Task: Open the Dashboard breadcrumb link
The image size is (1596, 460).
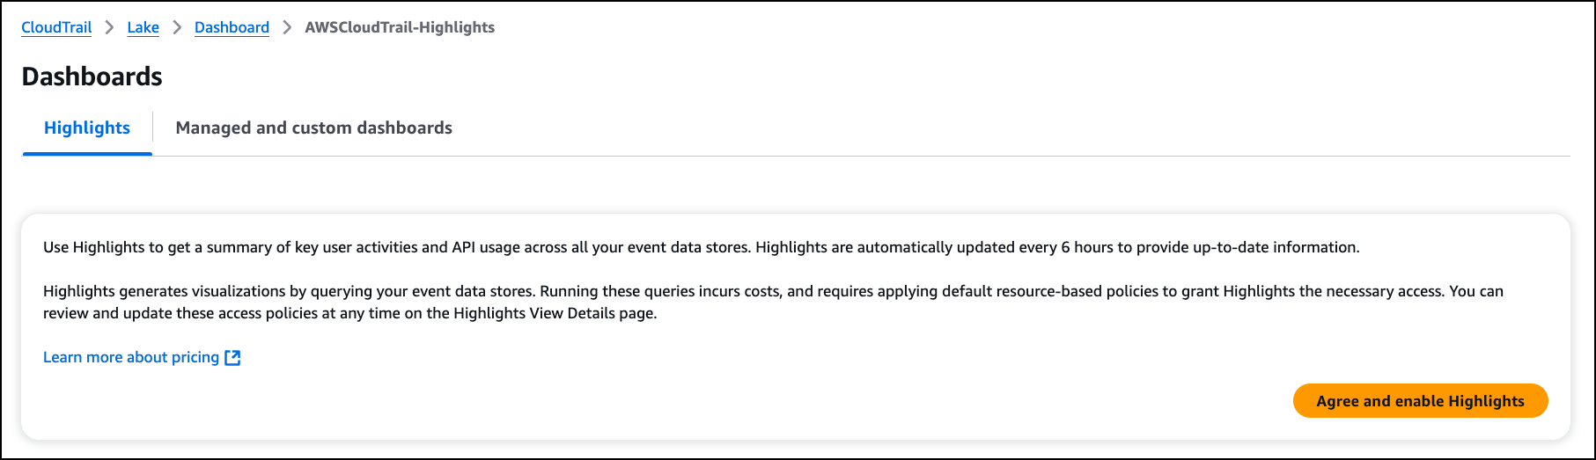Action: (x=232, y=27)
